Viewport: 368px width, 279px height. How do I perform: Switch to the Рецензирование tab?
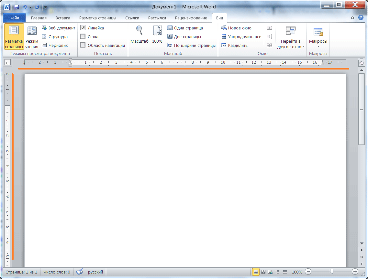click(191, 18)
